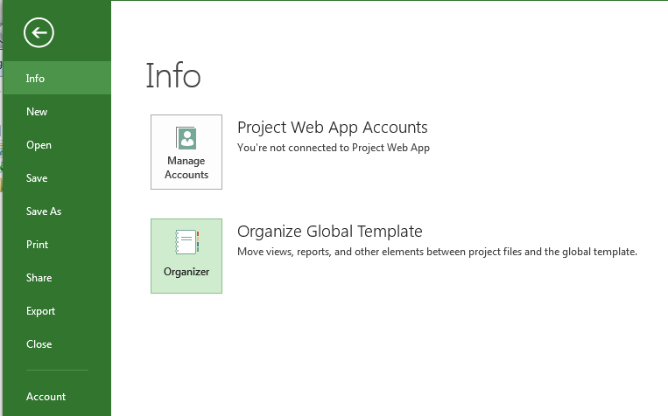Click the large Info page title

click(x=173, y=76)
